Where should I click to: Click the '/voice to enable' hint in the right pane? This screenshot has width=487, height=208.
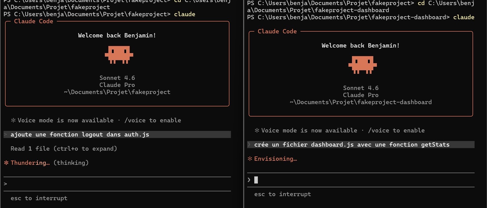[x=396, y=130]
